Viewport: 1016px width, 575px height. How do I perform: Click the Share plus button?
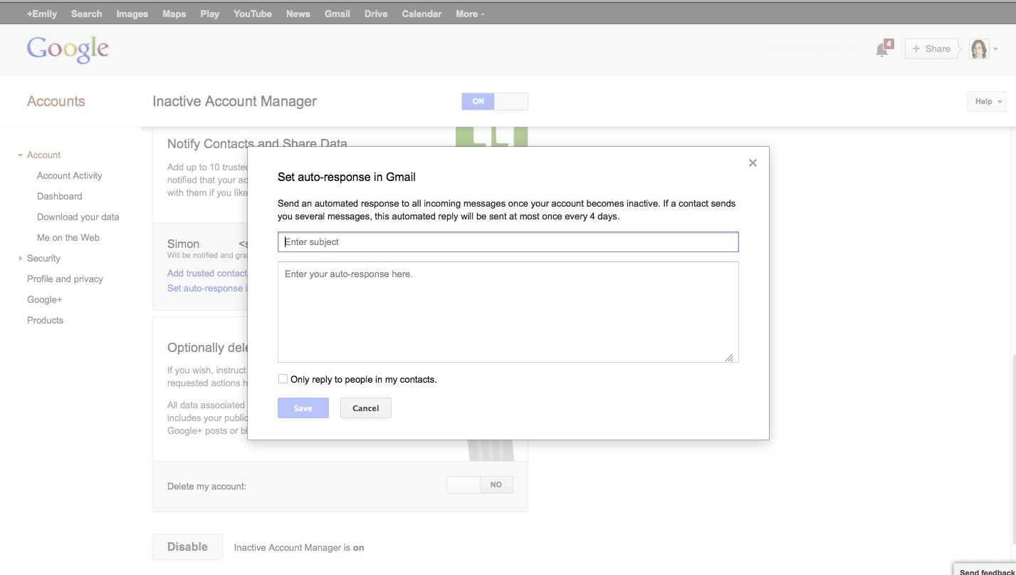tap(931, 49)
